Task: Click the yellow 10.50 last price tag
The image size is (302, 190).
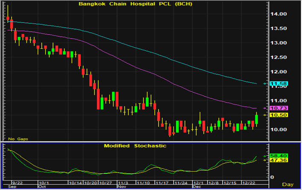Action: click(278, 115)
